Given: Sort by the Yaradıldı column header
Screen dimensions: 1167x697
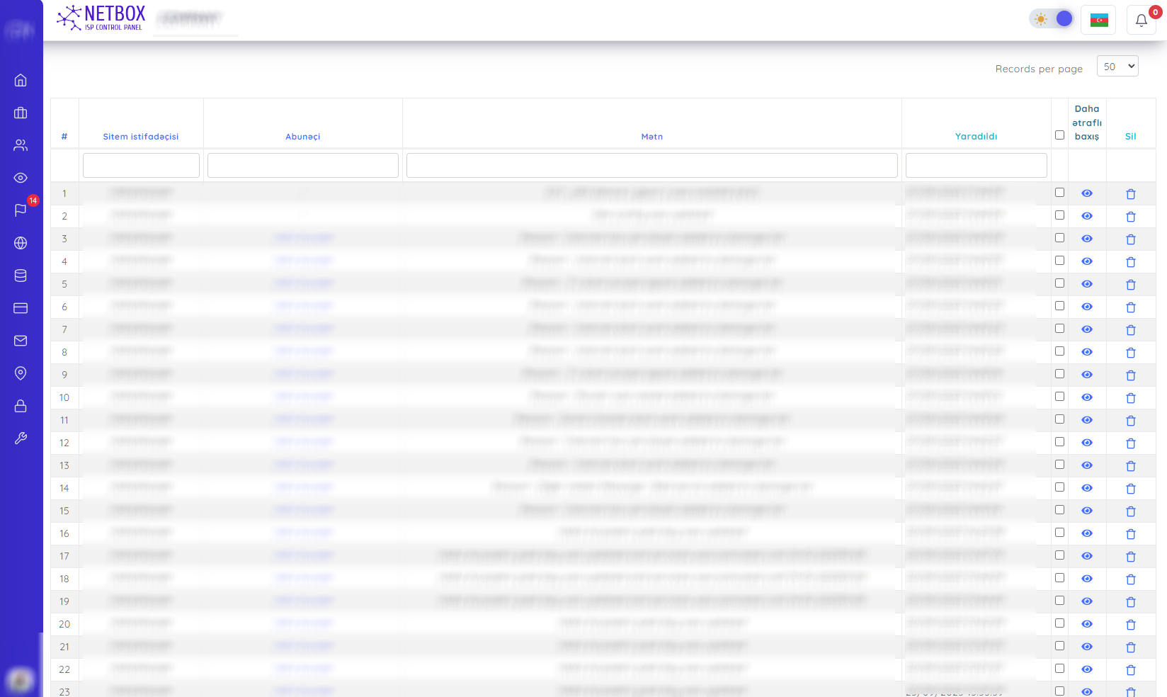Looking at the screenshot, I should 976,137.
